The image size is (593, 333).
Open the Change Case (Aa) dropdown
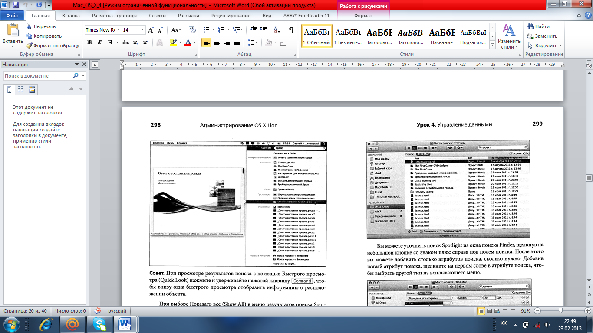(x=176, y=30)
